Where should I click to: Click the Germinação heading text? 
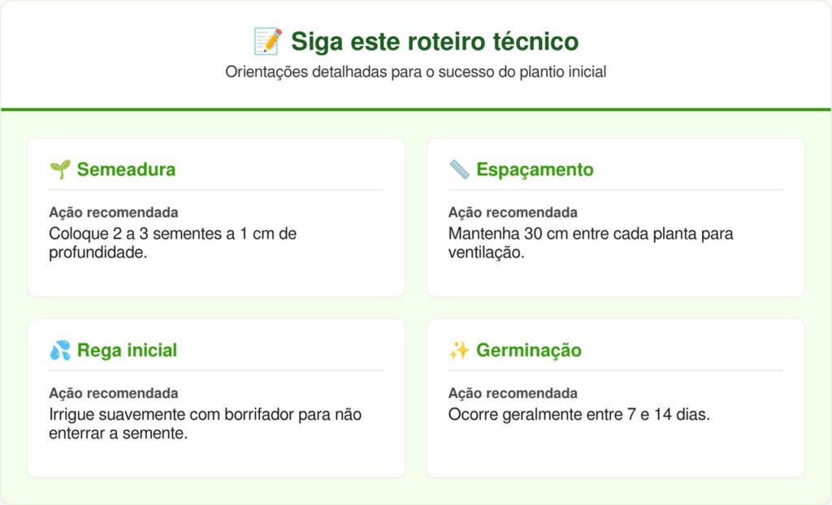point(528,351)
